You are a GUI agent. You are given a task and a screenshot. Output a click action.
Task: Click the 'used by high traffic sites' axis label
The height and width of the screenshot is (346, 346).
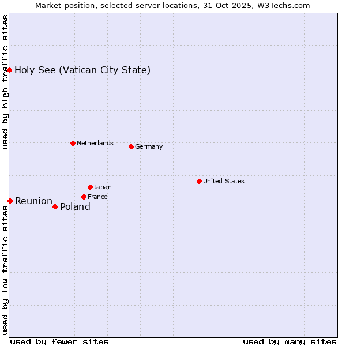(5, 82)
